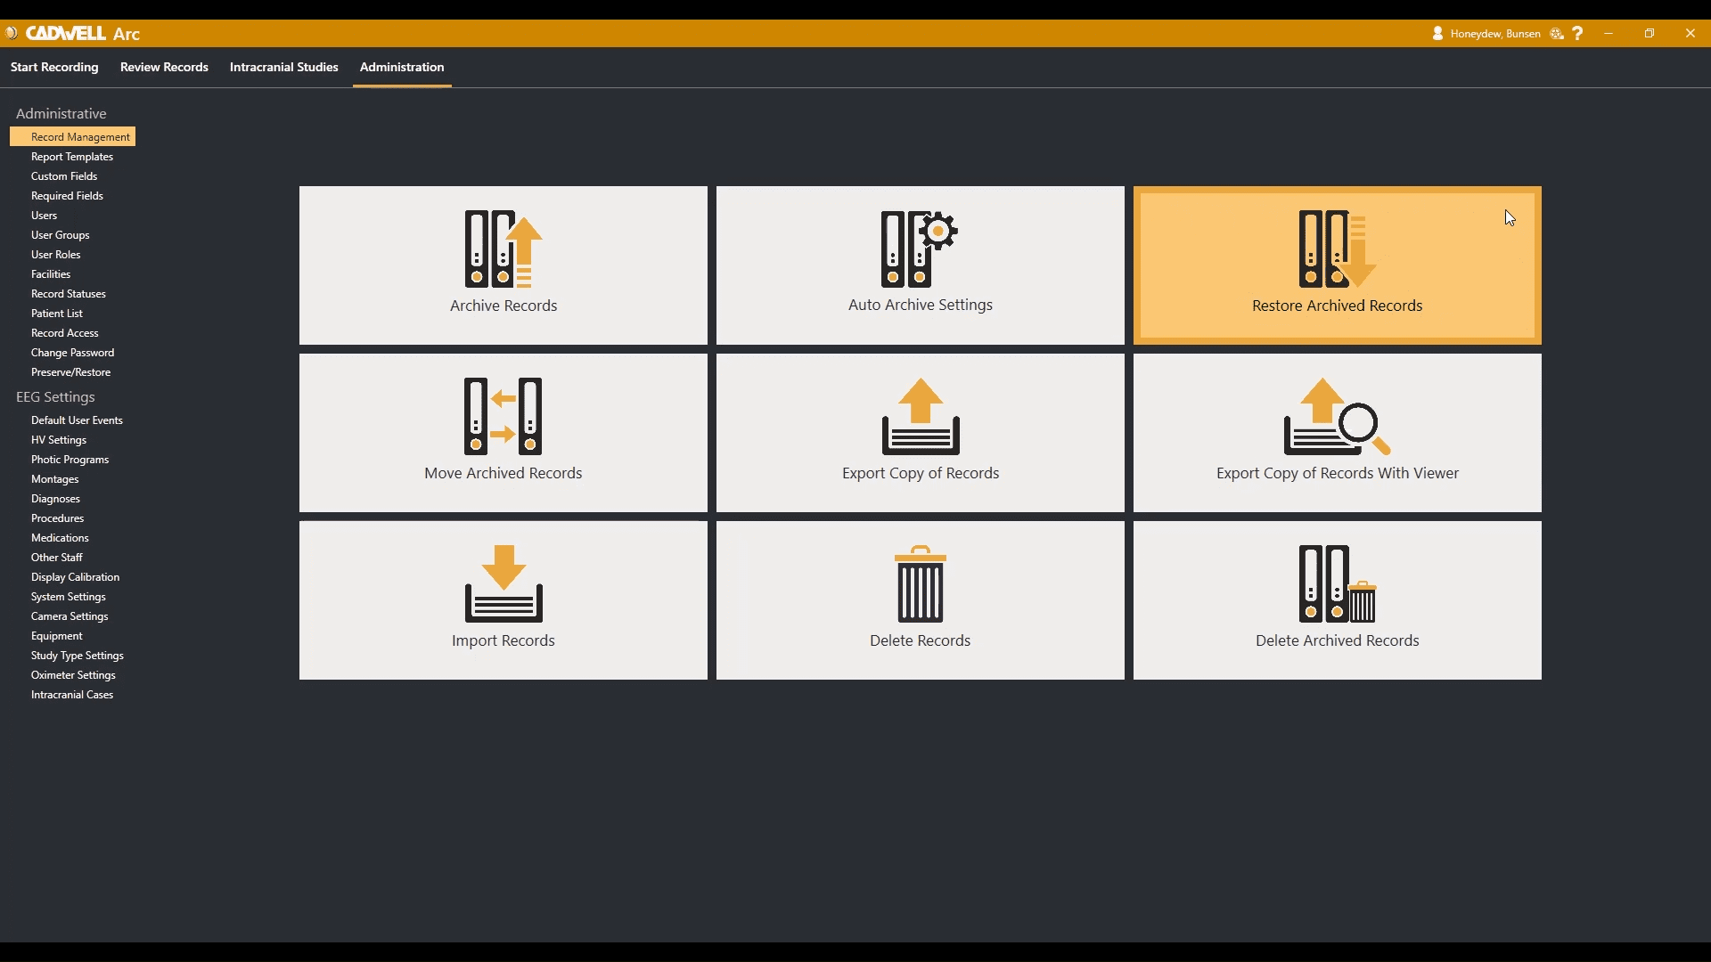Select Restore Archived Records

[1336, 265]
